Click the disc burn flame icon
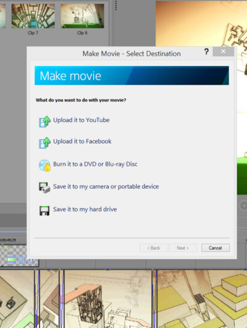 (44, 165)
